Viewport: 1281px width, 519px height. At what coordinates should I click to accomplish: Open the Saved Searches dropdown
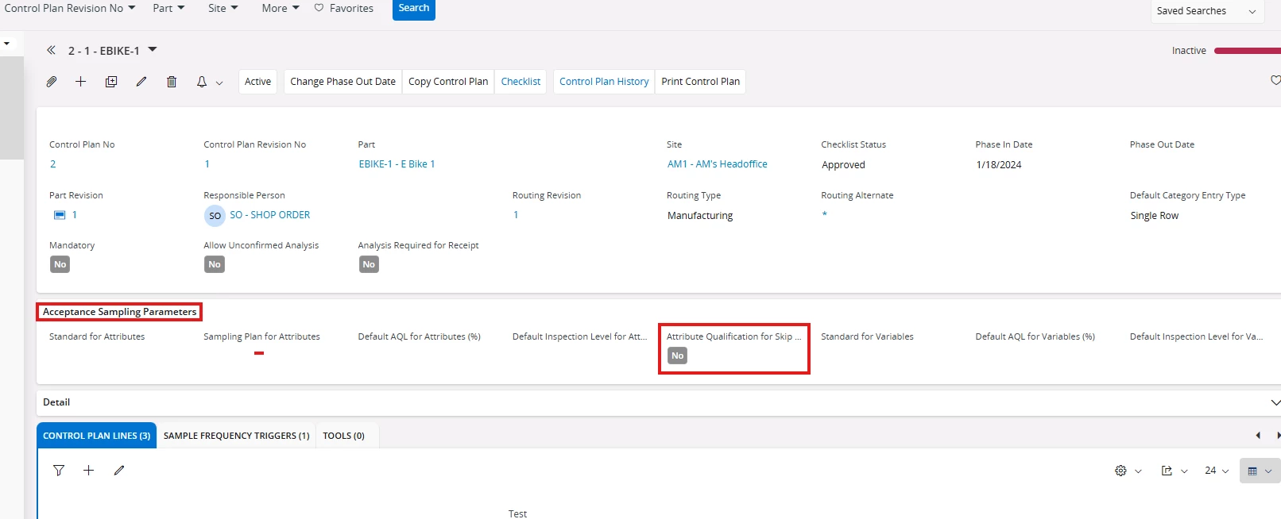(x=1206, y=11)
